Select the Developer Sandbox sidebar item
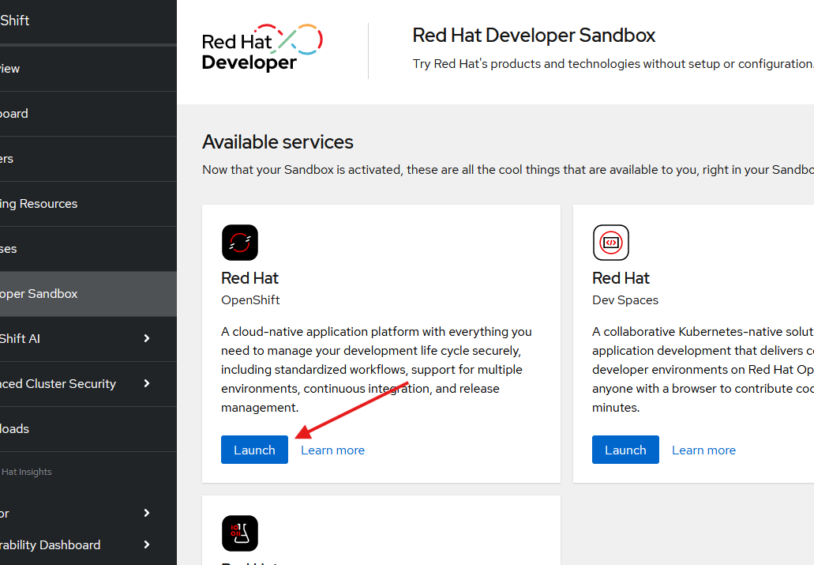Viewport: 814px width, 565px height. click(88, 294)
